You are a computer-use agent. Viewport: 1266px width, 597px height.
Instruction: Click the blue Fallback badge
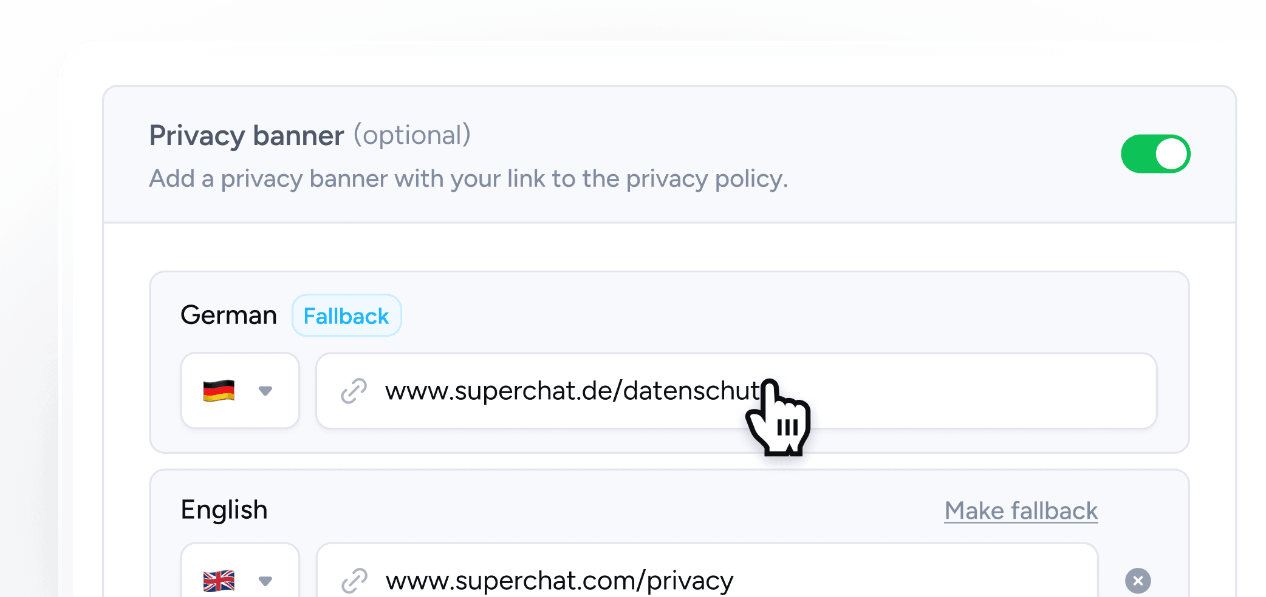[x=346, y=316]
